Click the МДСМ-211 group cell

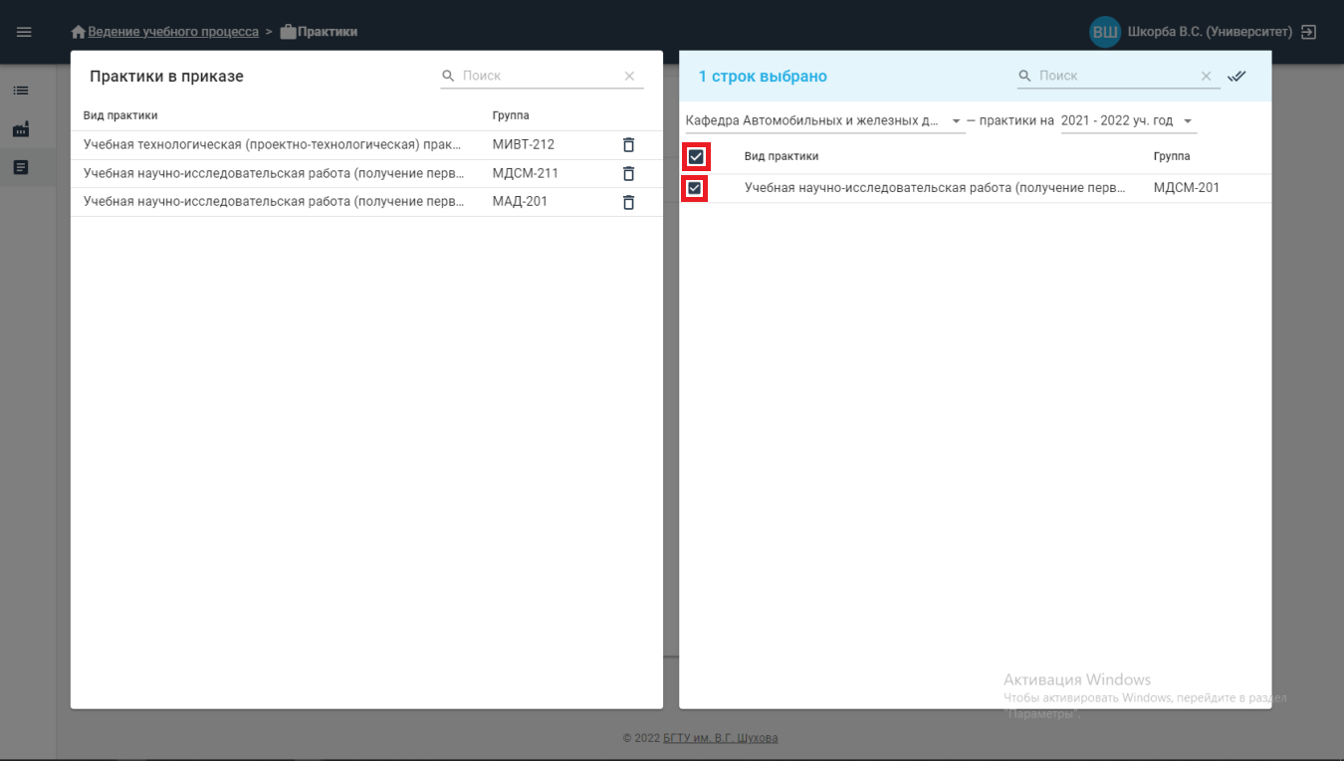coord(526,173)
